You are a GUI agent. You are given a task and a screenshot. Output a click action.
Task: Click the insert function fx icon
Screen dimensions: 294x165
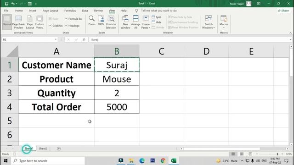point(84,39)
